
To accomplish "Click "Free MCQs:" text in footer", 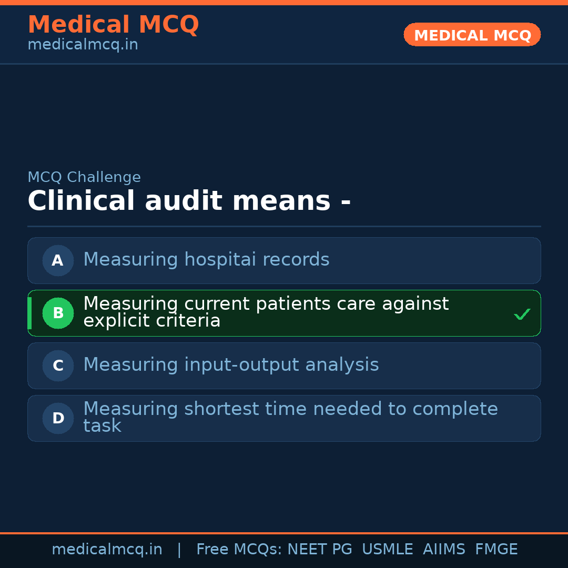I will (x=239, y=550).
